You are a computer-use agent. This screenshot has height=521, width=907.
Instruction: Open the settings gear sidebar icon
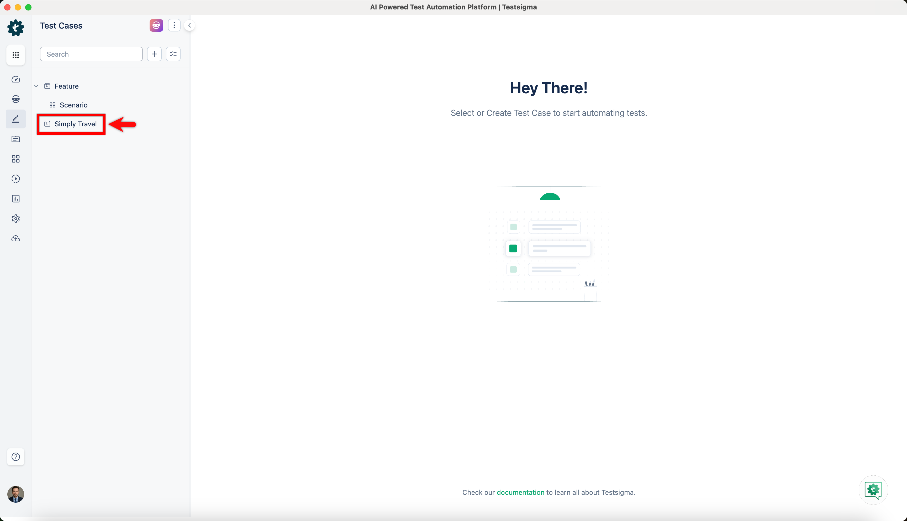tap(15, 219)
